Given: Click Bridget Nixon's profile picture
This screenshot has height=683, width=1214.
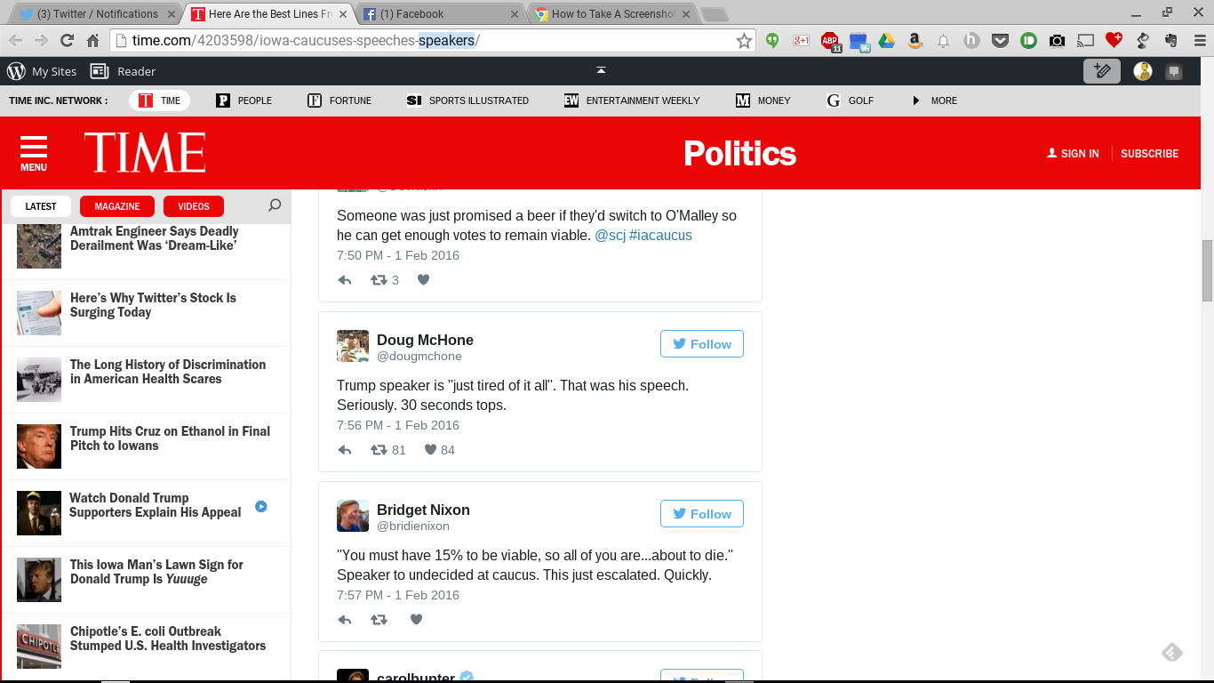Looking at the screenshot, I should click(x=353, y=516).
